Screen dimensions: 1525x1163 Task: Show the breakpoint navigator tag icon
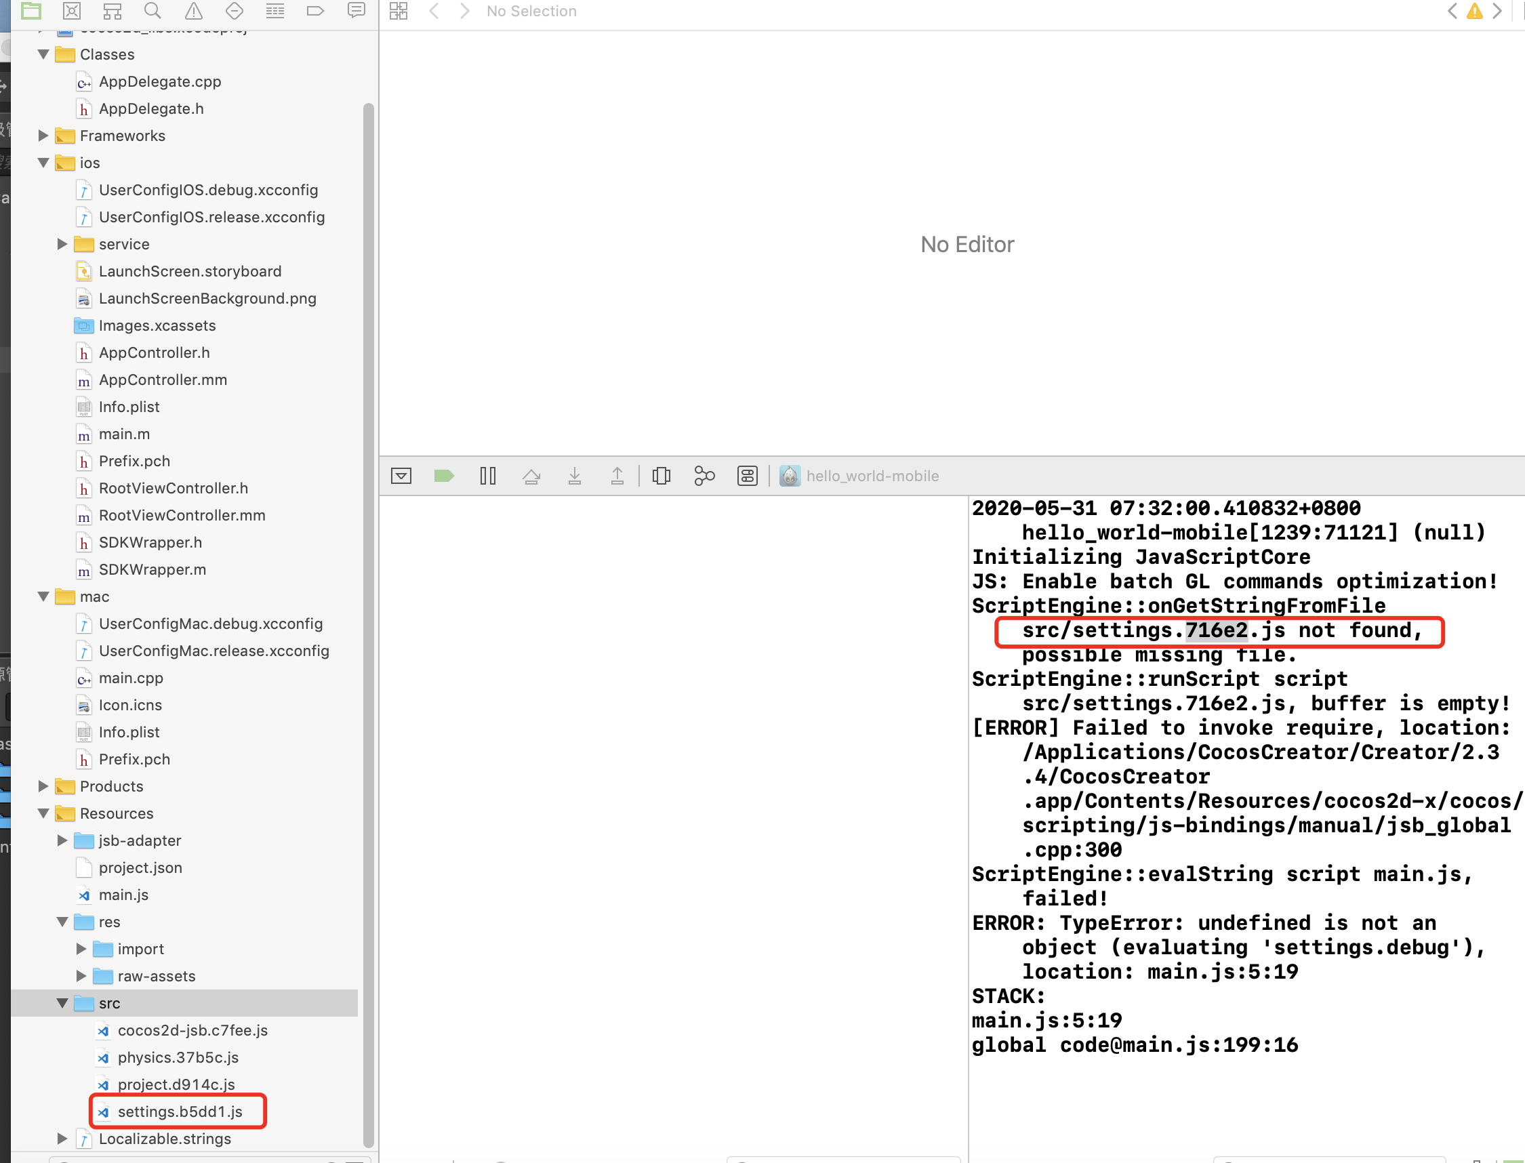point(315,10)
